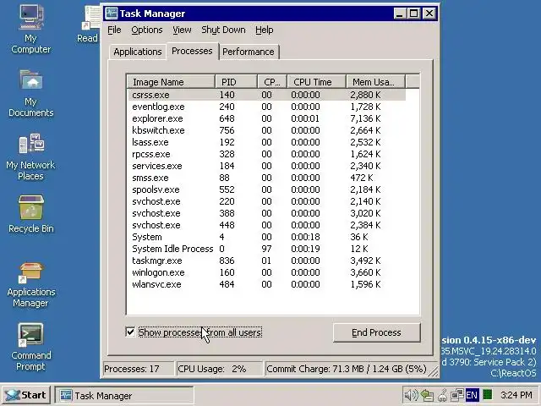
Task: Sort by Image Name column header
Action: (x=171, y=82)
